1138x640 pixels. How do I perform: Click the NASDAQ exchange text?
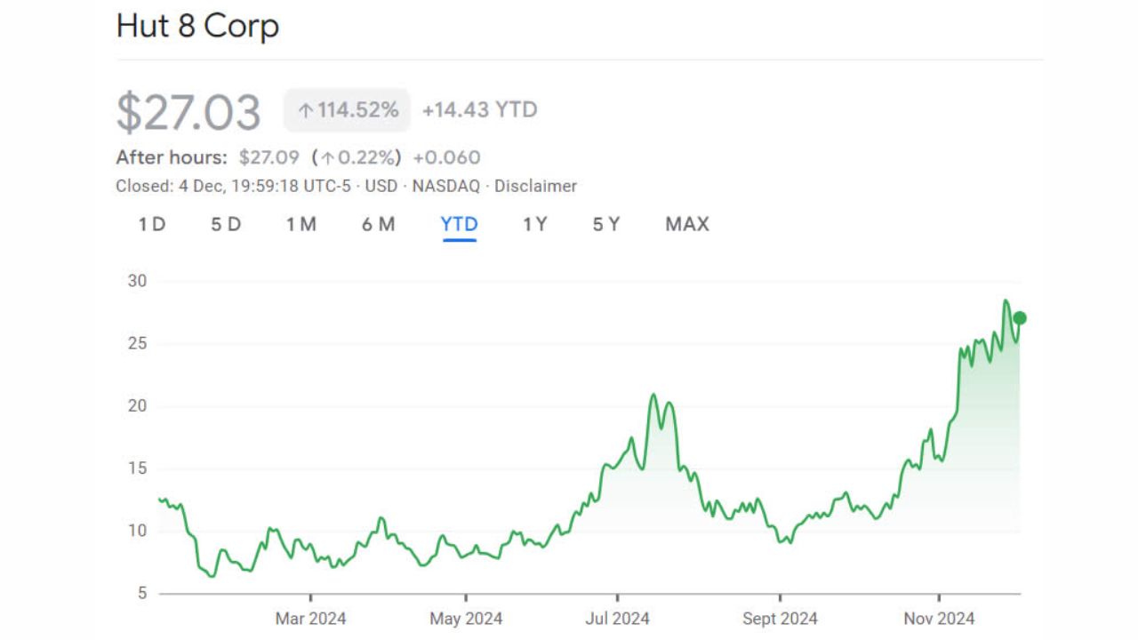445,187
